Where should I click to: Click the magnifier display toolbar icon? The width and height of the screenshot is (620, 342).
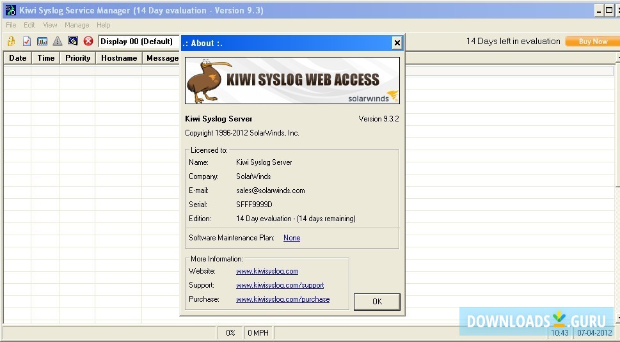(73, 41)
